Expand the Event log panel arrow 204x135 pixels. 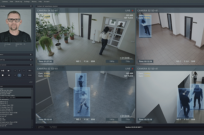(x=31, y=60)
